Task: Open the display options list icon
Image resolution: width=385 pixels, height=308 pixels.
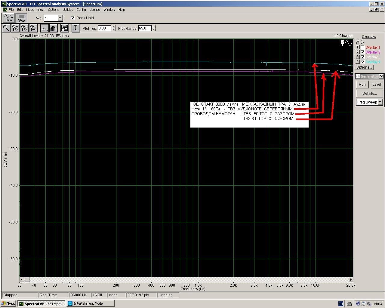Action: pyautogui.click(x=64, y=28)
